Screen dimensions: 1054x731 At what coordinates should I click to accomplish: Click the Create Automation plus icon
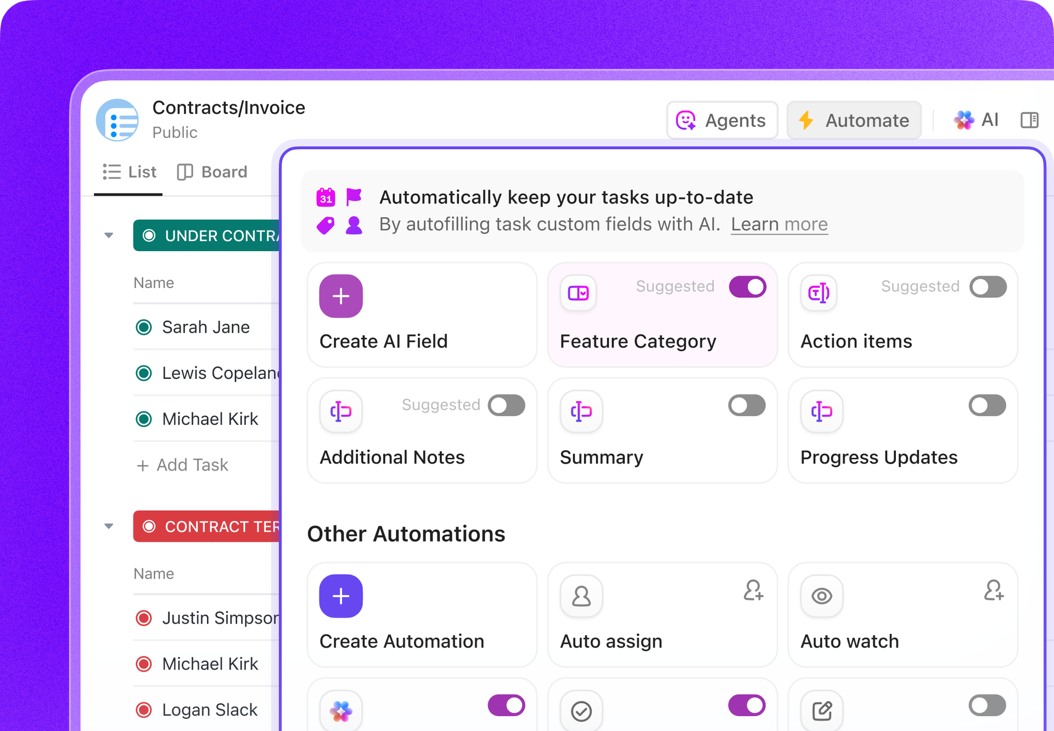tap(341, 596)
